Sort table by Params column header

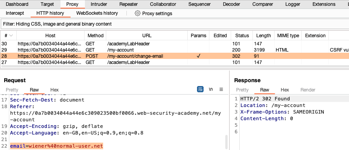199,36
